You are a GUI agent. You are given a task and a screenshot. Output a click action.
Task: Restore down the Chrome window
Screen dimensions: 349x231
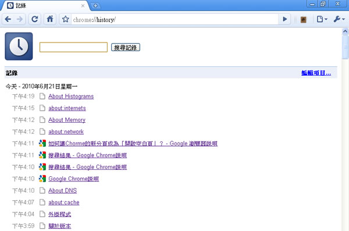(x=323, y=4)
